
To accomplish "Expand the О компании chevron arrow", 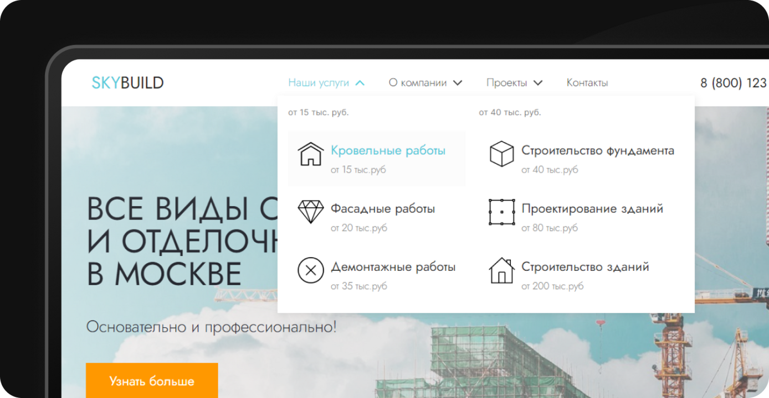I will tap(458, 83).
